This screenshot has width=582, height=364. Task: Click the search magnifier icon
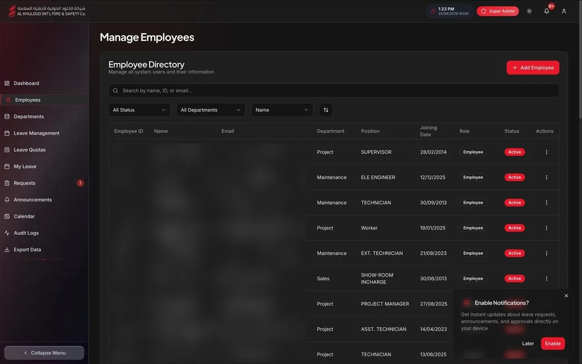click(x=115, y=91)
